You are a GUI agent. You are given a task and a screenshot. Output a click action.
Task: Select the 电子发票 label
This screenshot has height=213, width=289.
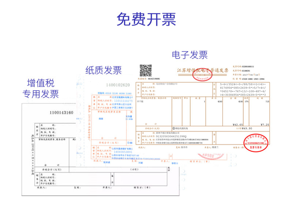190,54
